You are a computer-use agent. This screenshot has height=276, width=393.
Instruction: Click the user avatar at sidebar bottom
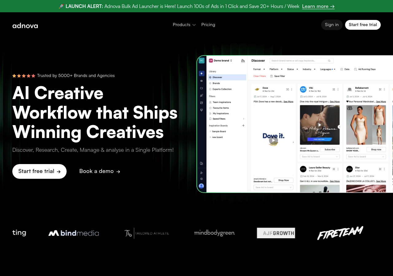pyautogui.click(x=201, y=186)
